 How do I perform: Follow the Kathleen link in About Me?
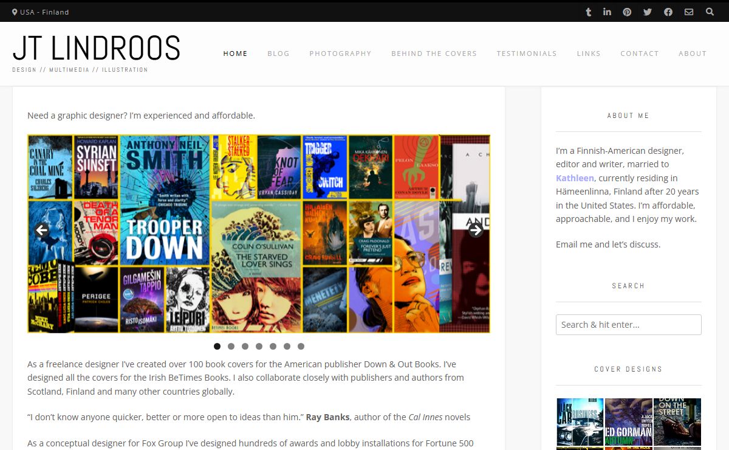click(575, 178)
